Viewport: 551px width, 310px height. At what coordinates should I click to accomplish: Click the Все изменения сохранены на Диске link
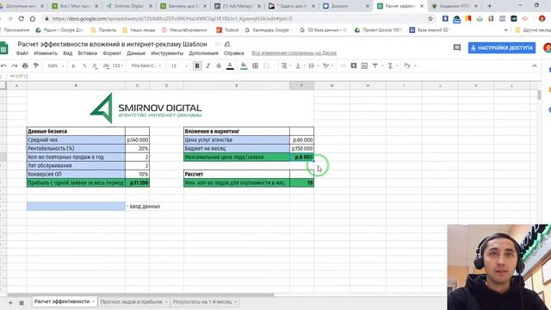(294, 53)
